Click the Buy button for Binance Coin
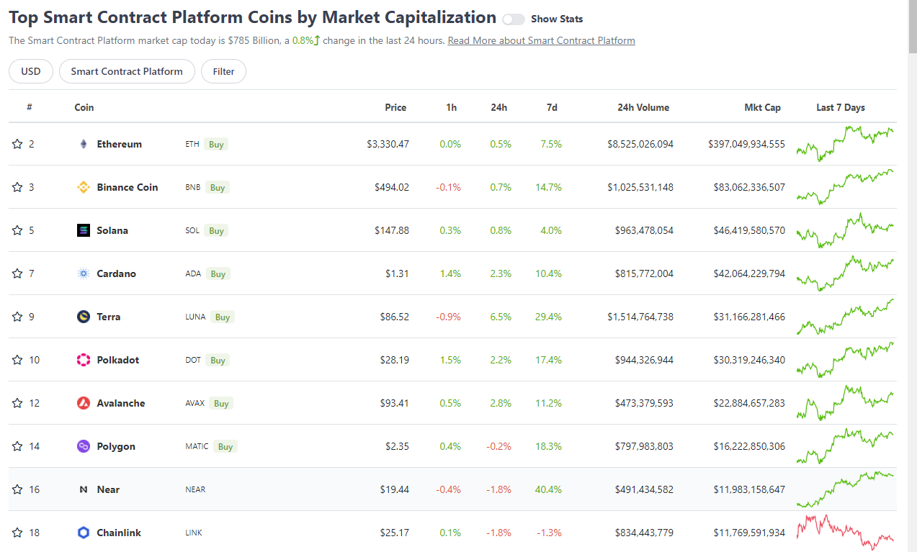 [218, 187]
